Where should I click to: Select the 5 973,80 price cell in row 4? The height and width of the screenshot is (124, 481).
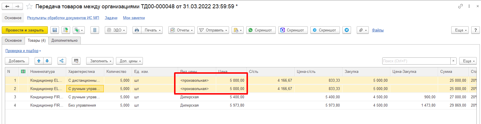point(231,105)
